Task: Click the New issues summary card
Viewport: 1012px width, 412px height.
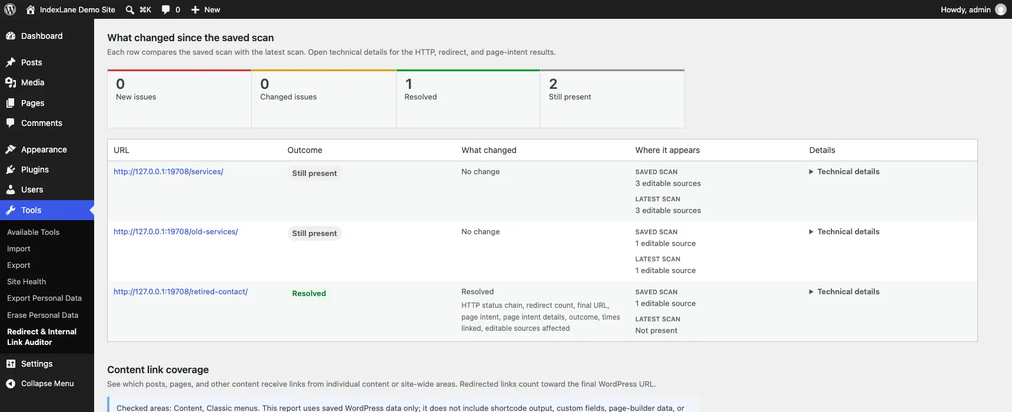Action: coord(179,99)
